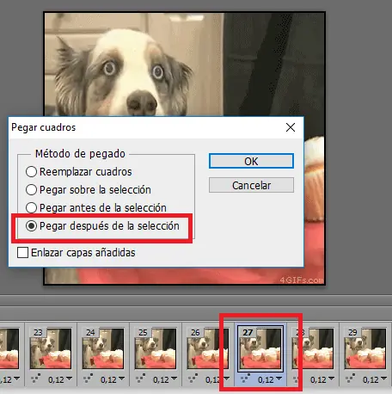
Task: Select frame 24 thumbnail in timeline
Action: pyautogui.click(x=103, y=348)
